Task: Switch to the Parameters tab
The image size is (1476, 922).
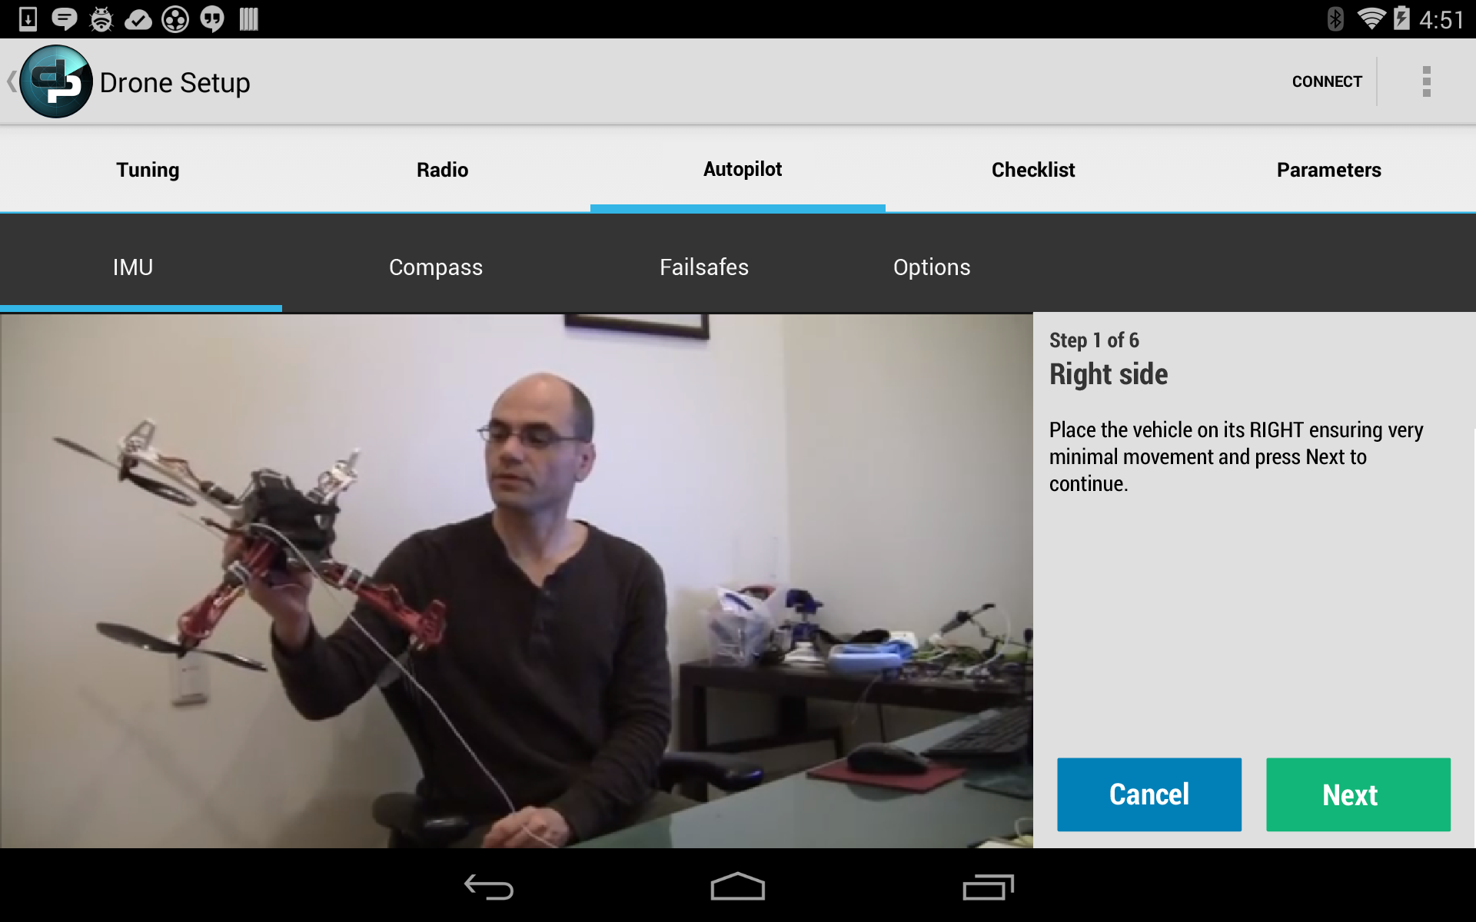Action: tap(1329, 169)
